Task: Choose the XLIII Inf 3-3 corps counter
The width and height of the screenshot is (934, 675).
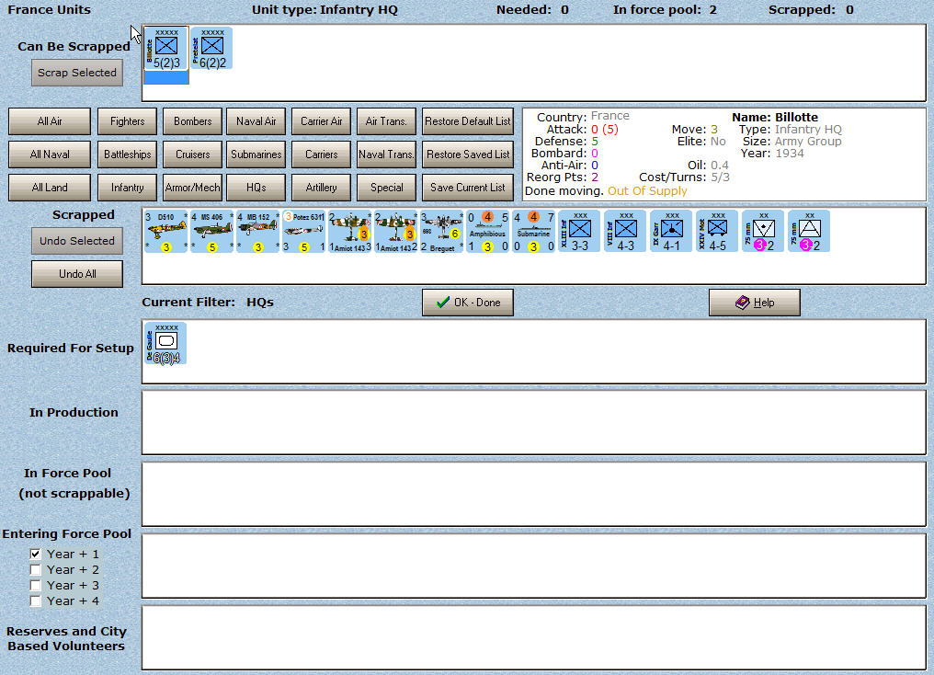Action: coord(579,231)
